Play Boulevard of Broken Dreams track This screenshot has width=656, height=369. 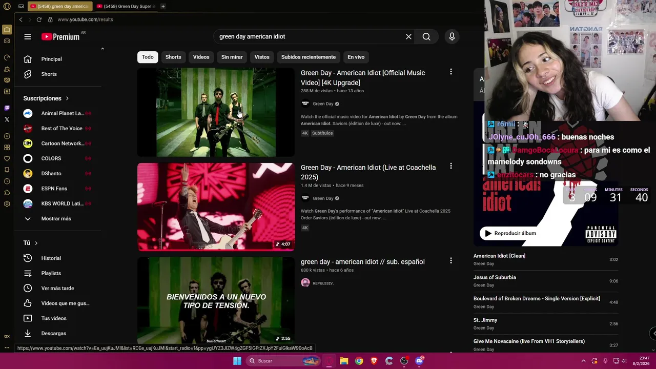[x=546, y=302]
